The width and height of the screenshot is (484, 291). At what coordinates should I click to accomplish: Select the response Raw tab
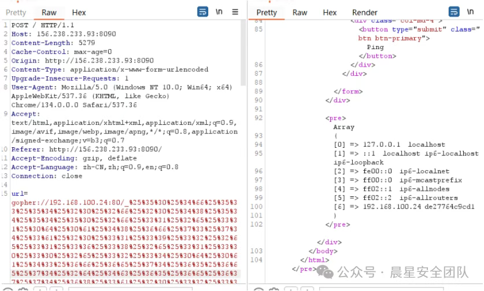point(300,12)
